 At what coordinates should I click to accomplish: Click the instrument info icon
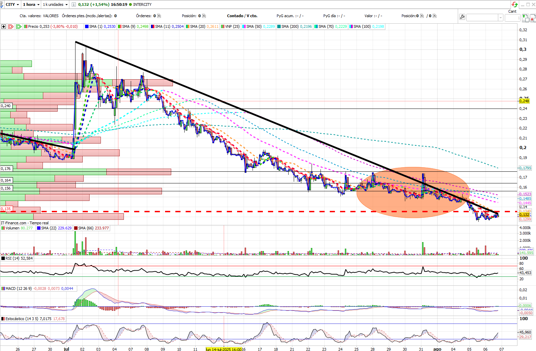(x=74, y=4)
